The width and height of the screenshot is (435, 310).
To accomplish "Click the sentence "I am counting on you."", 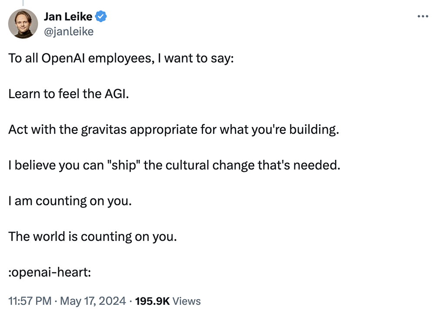I will (70, 201).
